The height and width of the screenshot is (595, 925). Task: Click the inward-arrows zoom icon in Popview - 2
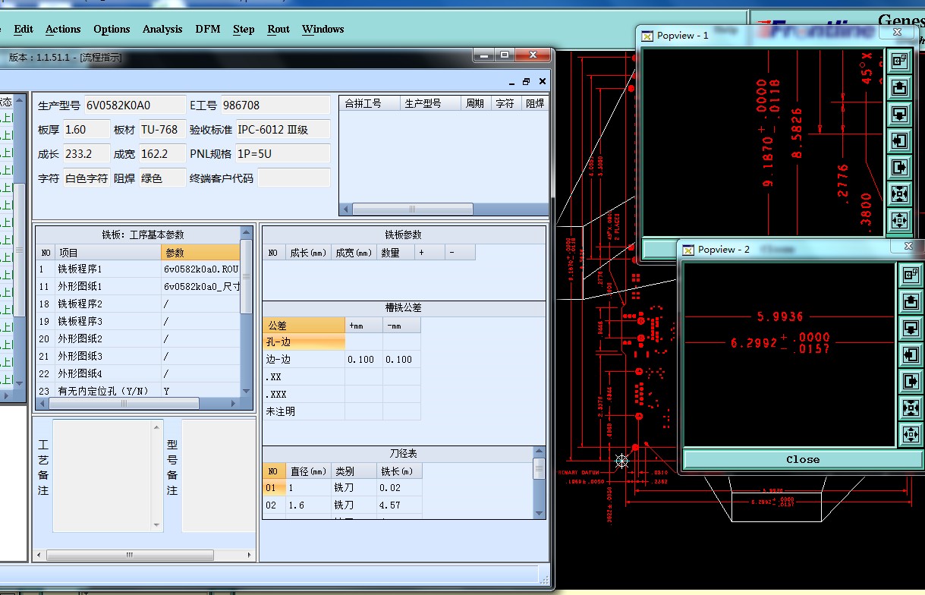(x=909, y=408)
